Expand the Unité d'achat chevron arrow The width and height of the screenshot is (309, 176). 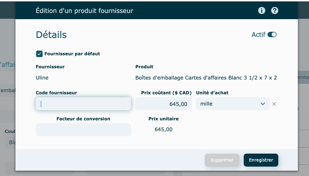click(x=262, y=104)
